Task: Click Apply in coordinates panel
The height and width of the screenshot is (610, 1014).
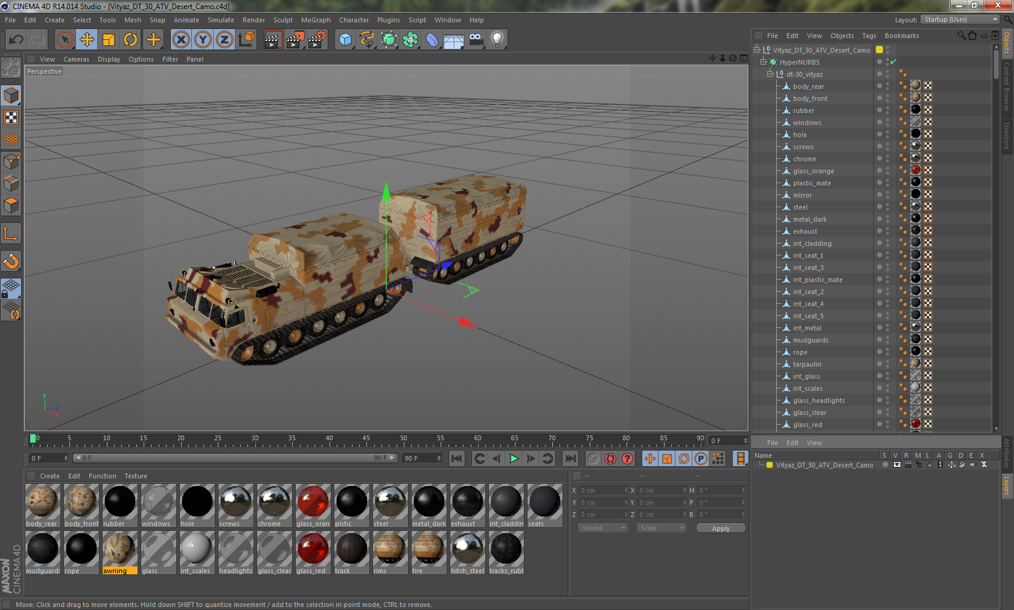Action: pos(721,528)
